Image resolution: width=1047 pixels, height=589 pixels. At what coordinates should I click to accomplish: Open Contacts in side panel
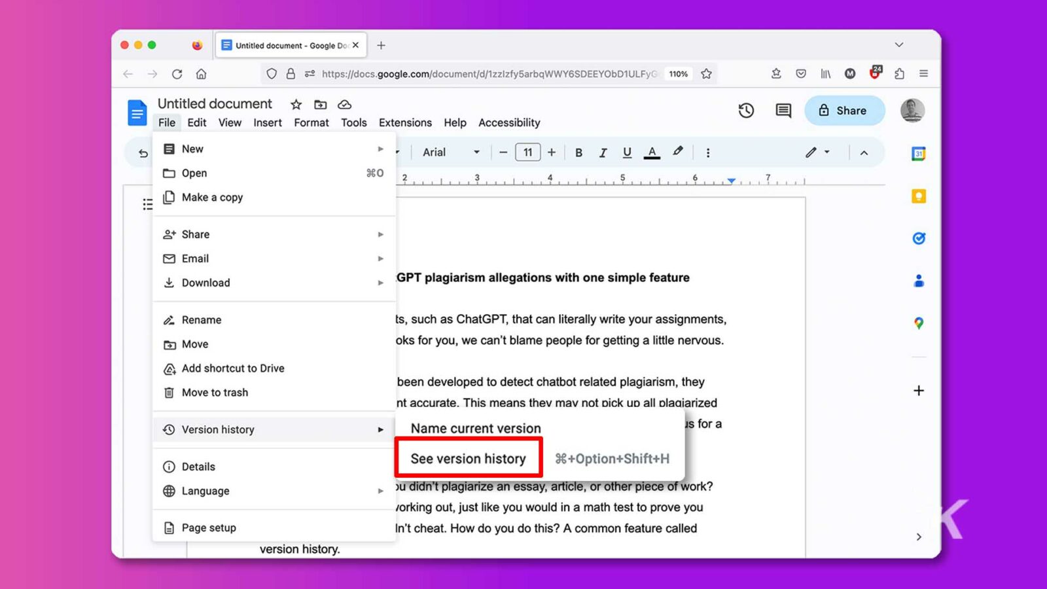click(x=919, y=281)
